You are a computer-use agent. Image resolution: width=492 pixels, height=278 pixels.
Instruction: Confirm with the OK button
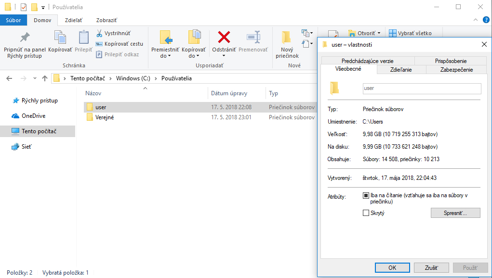click(392, 268)
